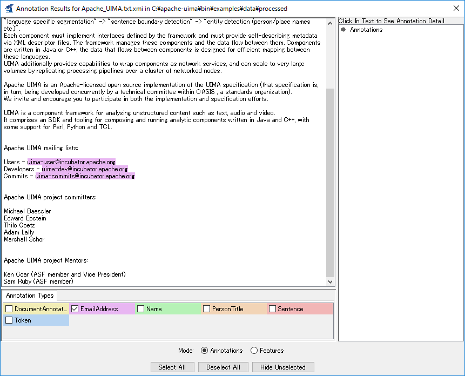
Task: Enable the Sentence annotation checkbox
Action: pyautogui.click(x=272, y=309)
